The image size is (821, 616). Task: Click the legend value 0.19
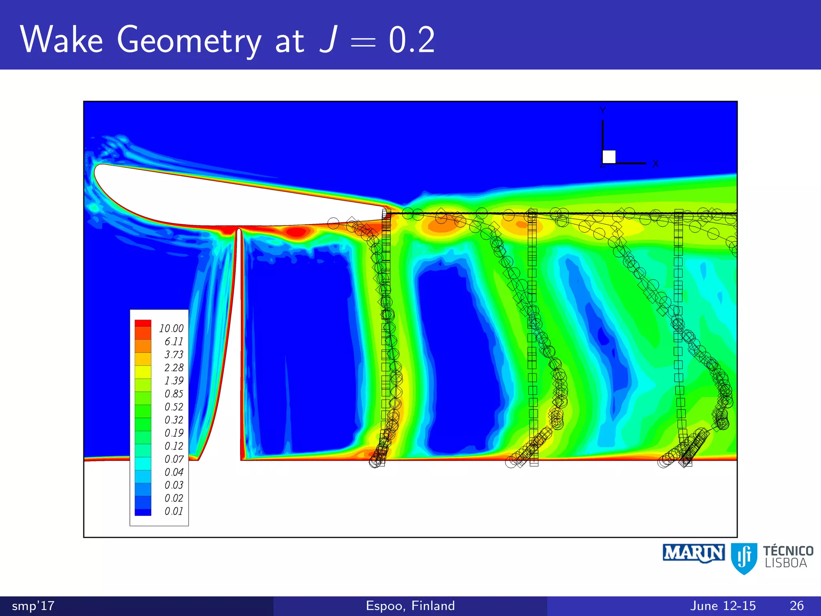click(x=174, y=433)
